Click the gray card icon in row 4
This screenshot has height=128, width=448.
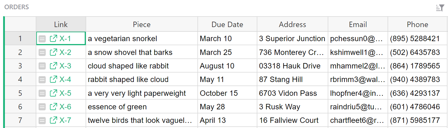[42, 80]
